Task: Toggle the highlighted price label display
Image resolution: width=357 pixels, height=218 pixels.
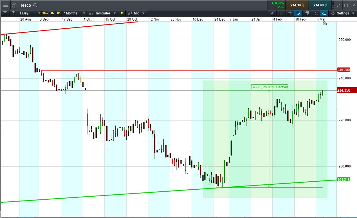Action: (x=324, y=13)
